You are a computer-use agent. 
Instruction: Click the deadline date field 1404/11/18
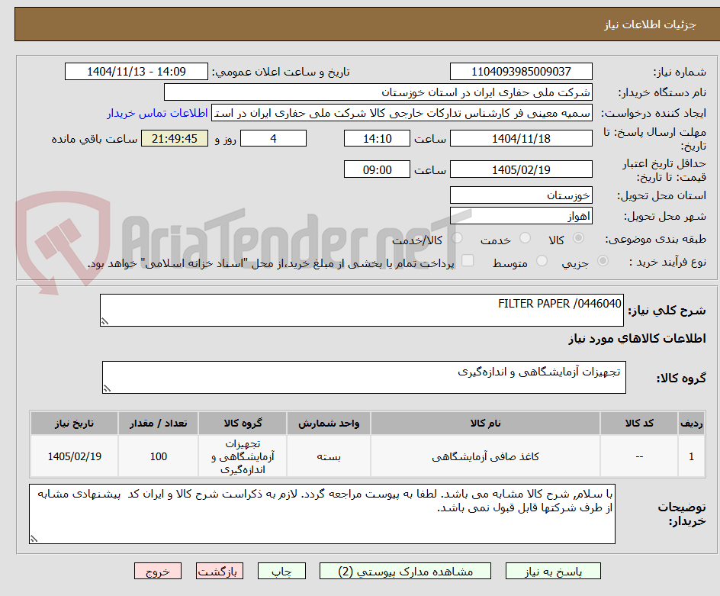point(521,138)
